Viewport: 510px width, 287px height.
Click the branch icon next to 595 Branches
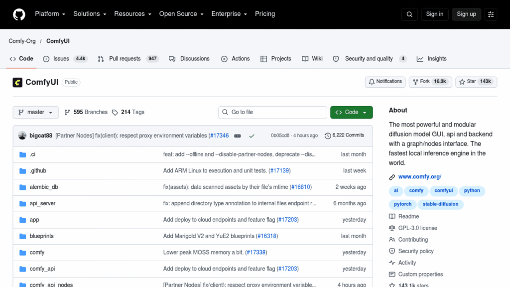click(x=67, y=112)
